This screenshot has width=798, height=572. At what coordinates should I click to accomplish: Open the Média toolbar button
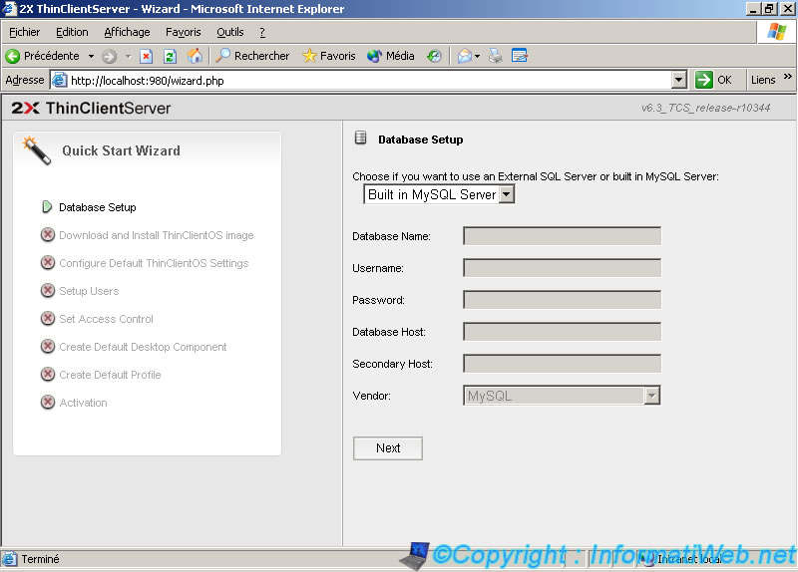coord(391,56)
